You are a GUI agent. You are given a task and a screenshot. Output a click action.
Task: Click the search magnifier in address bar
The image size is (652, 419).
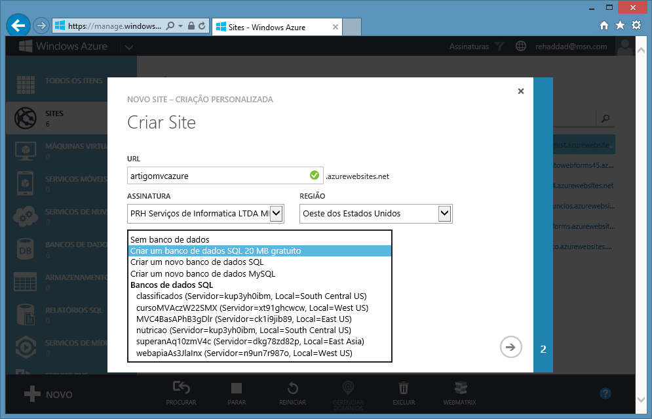pos(170,26)
